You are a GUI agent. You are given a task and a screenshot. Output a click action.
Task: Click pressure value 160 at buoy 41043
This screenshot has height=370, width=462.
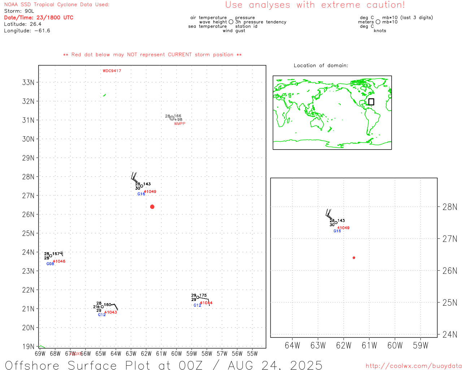(x=108, y=305)
